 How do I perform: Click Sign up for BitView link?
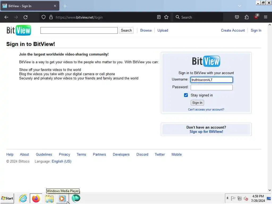206,131
